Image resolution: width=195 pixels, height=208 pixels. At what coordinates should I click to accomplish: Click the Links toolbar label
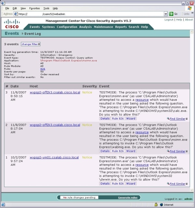point(187,14)
